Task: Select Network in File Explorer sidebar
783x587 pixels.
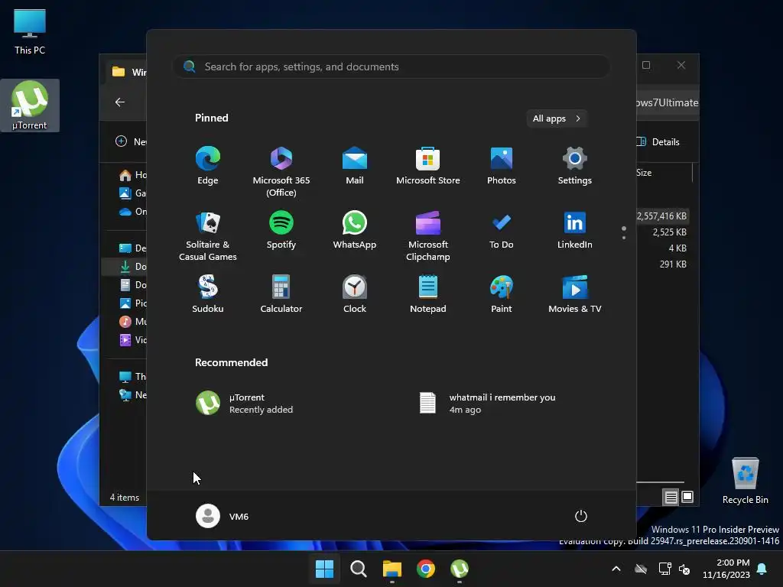Action: pos(132,395)
